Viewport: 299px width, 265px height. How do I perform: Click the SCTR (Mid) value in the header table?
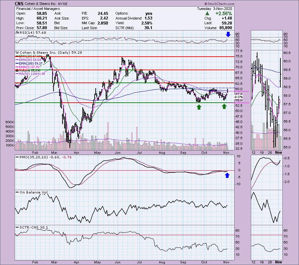click(149, 28)
